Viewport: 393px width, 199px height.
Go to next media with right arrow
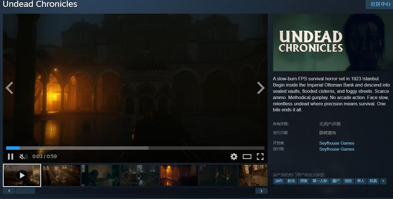[260, 88]
